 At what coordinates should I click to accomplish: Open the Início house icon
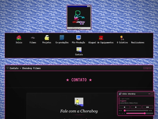[x=19, y=38]
